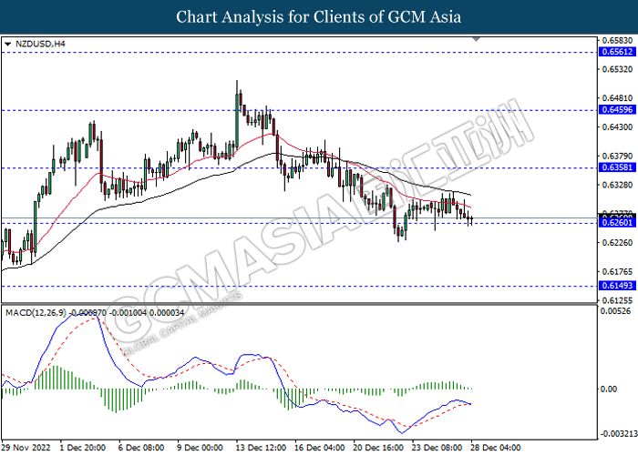Click the 0.63790 price axis value
The image size is (638, 455).
617,156
